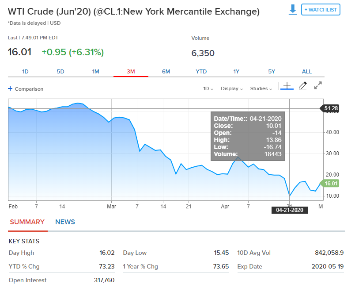Select the 1M time range
Image resolution: width=355 pixels, height=288 pixels.
pyautogui.click(x=96, y=72)
